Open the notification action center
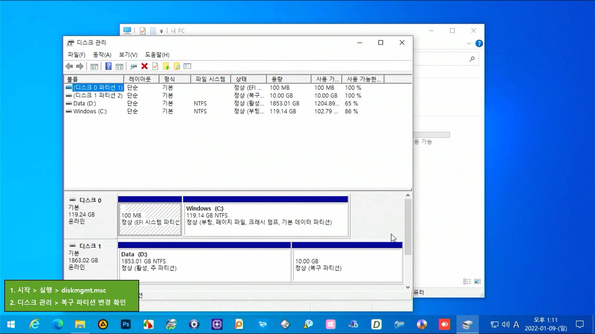The width and height of the screenshot is (595, 334). (580, 324)
